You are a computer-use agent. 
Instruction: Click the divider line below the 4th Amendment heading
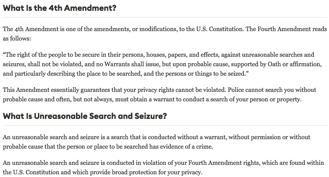click(x=164, y=18)
